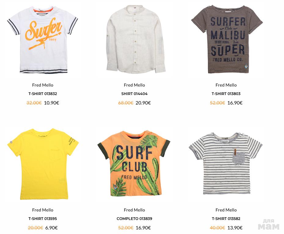
Task: Open the T-SHIRT 013595 product link
Action: pyautogui.click(x=42, y=219)
